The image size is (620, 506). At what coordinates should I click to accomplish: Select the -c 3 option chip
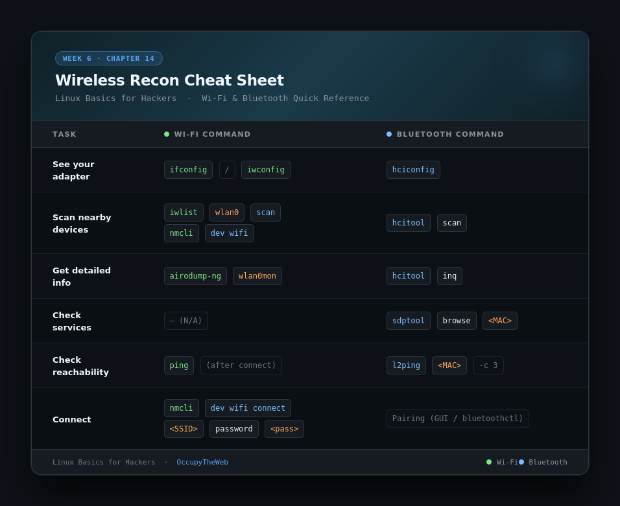(488, 365)
